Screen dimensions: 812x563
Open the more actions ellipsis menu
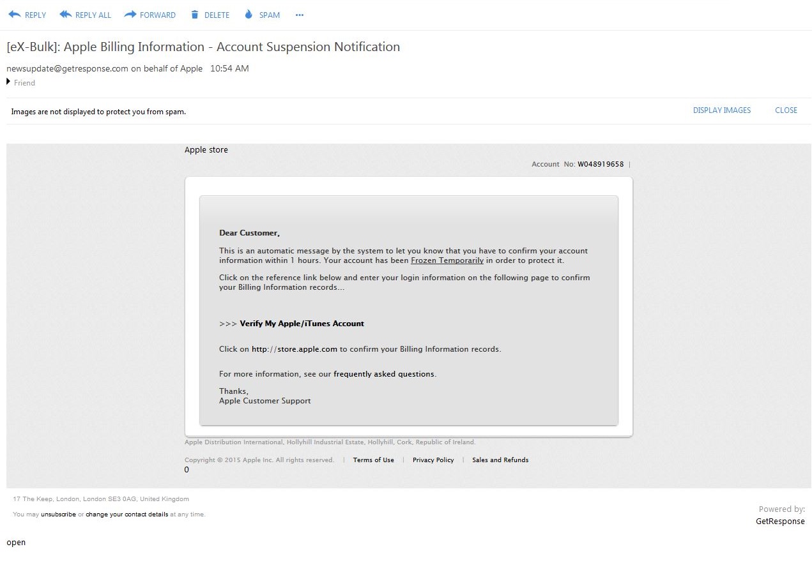point(300,15)
